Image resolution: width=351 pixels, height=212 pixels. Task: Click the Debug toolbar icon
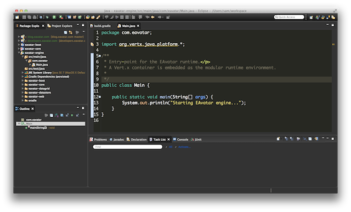[x=48, y=17]
